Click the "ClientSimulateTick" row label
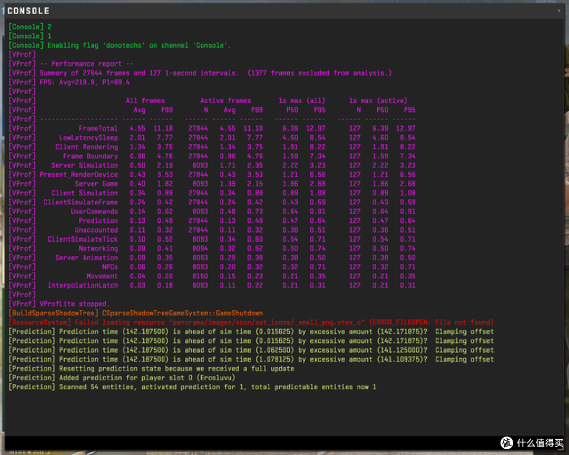This screenshot has height=455, width=569. pos(83,240)
